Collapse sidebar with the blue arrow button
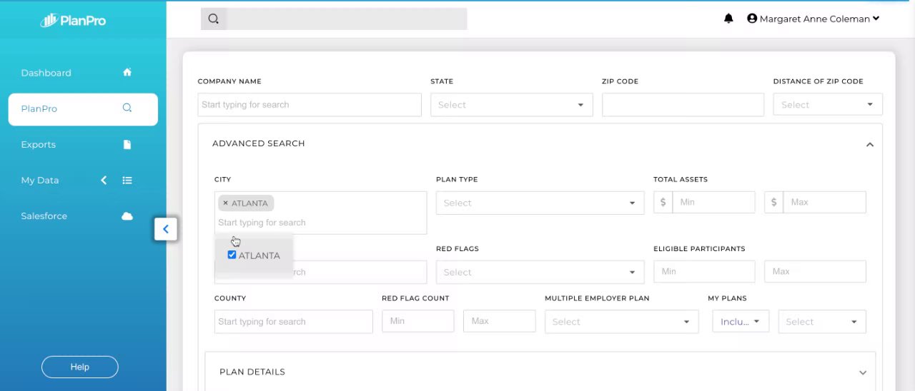The width and height of the screenshot is (915, 391). pyautogui.click(x=166, y=229)
